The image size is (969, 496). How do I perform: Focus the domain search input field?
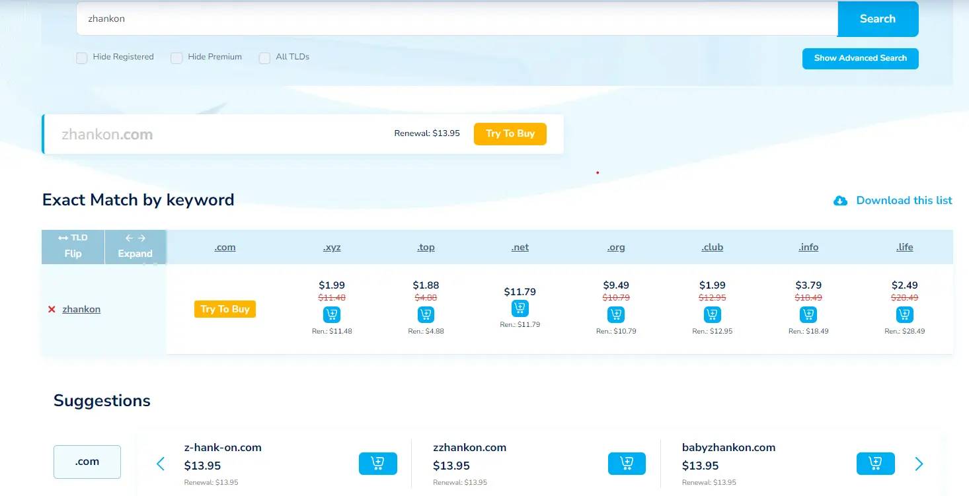[x=457, y=18]
